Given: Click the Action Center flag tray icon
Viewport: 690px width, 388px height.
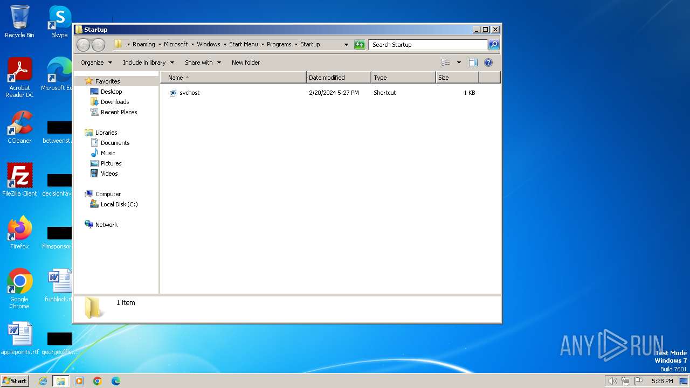Looking at the screenshot, I should point(639,381).
